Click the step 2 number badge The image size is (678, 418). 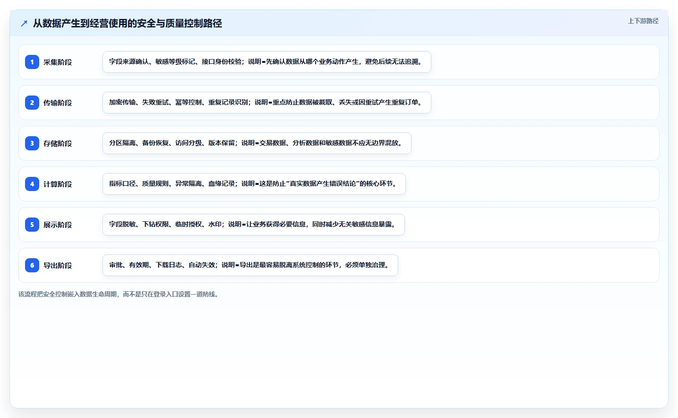point(32,103)
